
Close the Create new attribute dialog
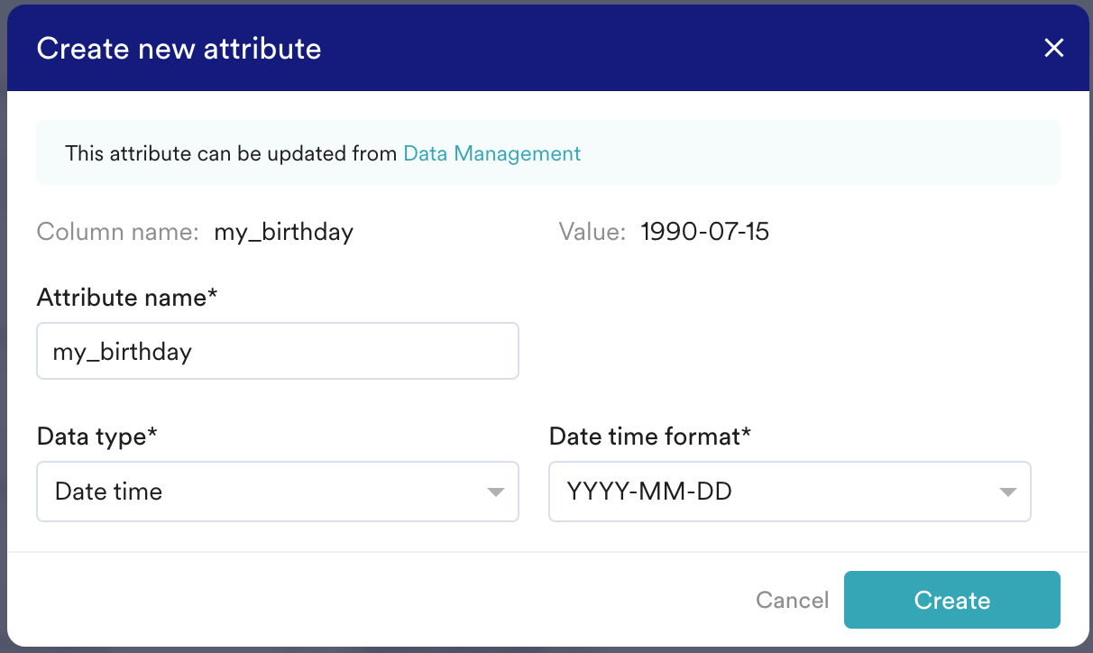pos(1053,49)
